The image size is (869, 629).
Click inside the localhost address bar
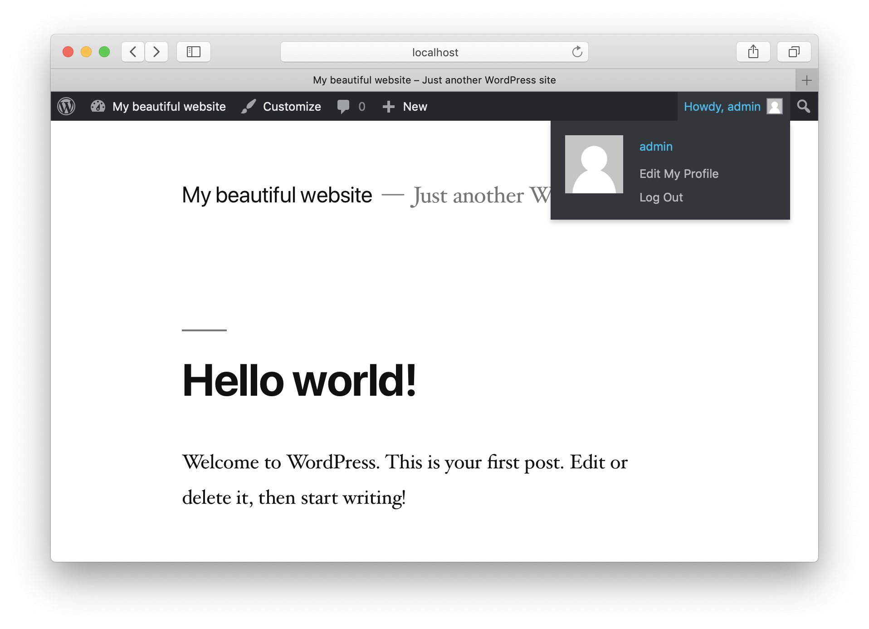point(434,52)
